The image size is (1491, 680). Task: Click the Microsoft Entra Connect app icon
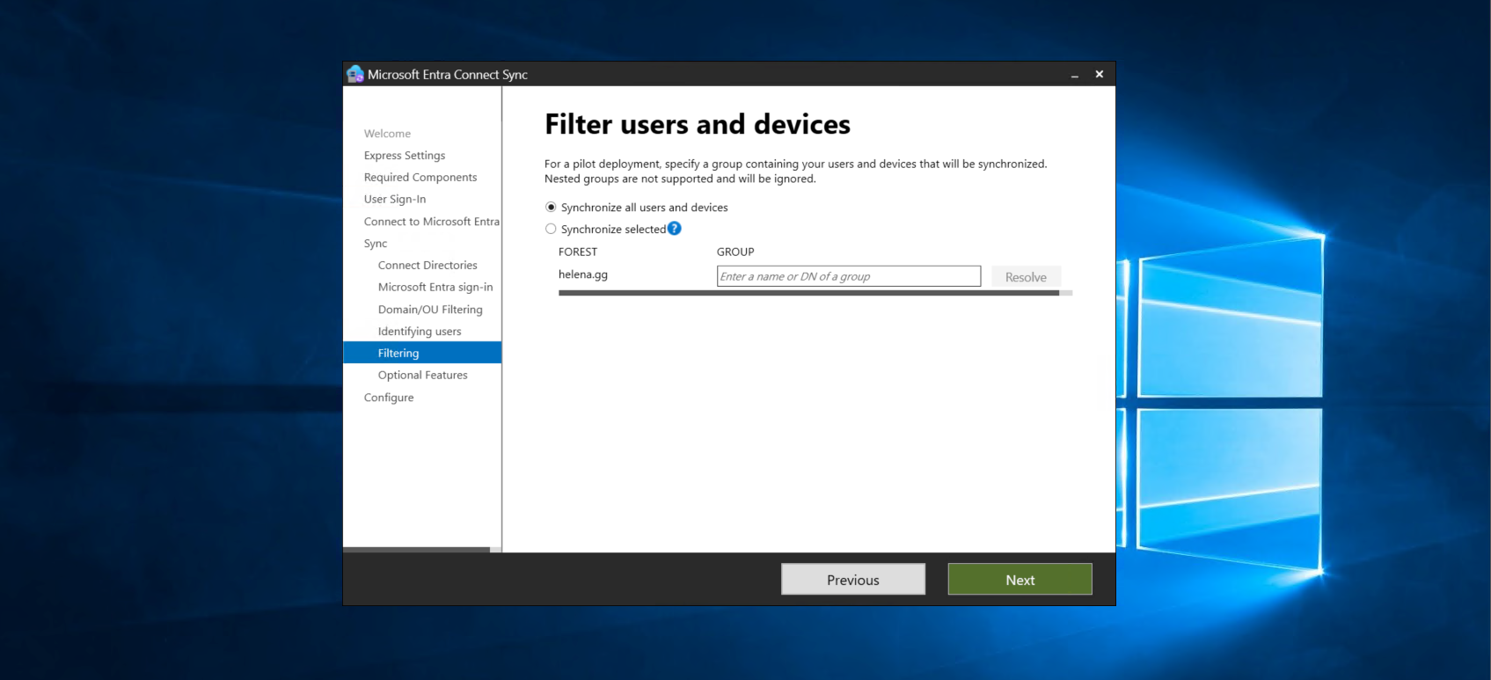tap(355, 75)
